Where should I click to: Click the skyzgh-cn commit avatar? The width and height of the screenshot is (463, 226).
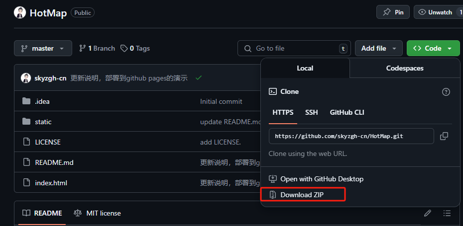[x=26, y=78]
